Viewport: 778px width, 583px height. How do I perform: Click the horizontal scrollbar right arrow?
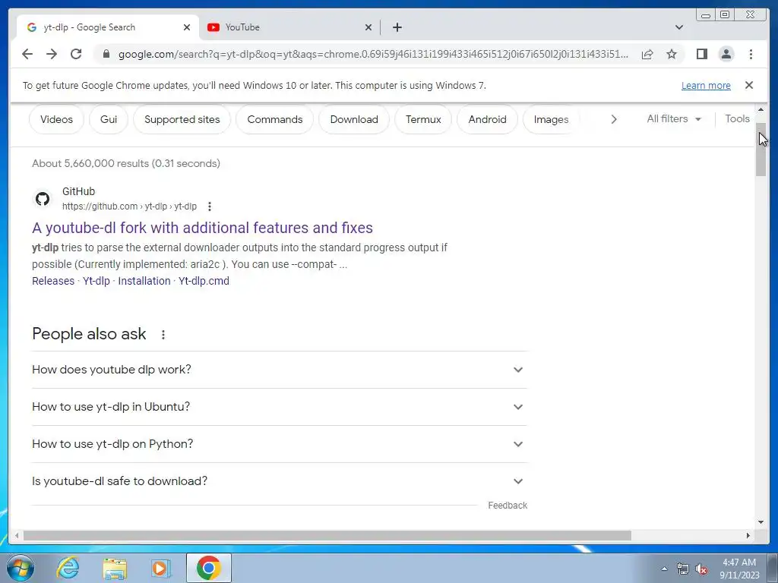click(748, 535)
